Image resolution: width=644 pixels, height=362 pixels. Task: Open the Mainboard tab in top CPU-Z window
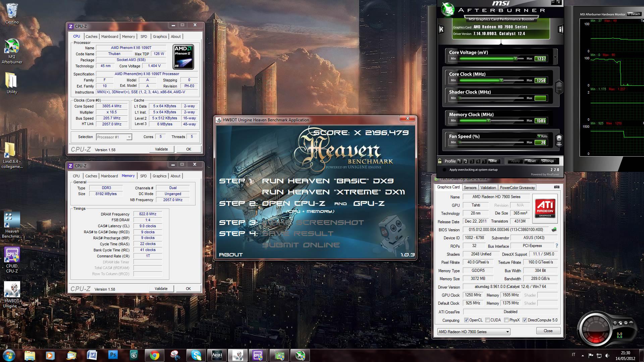pyautogui.click(x=110, y=37)
